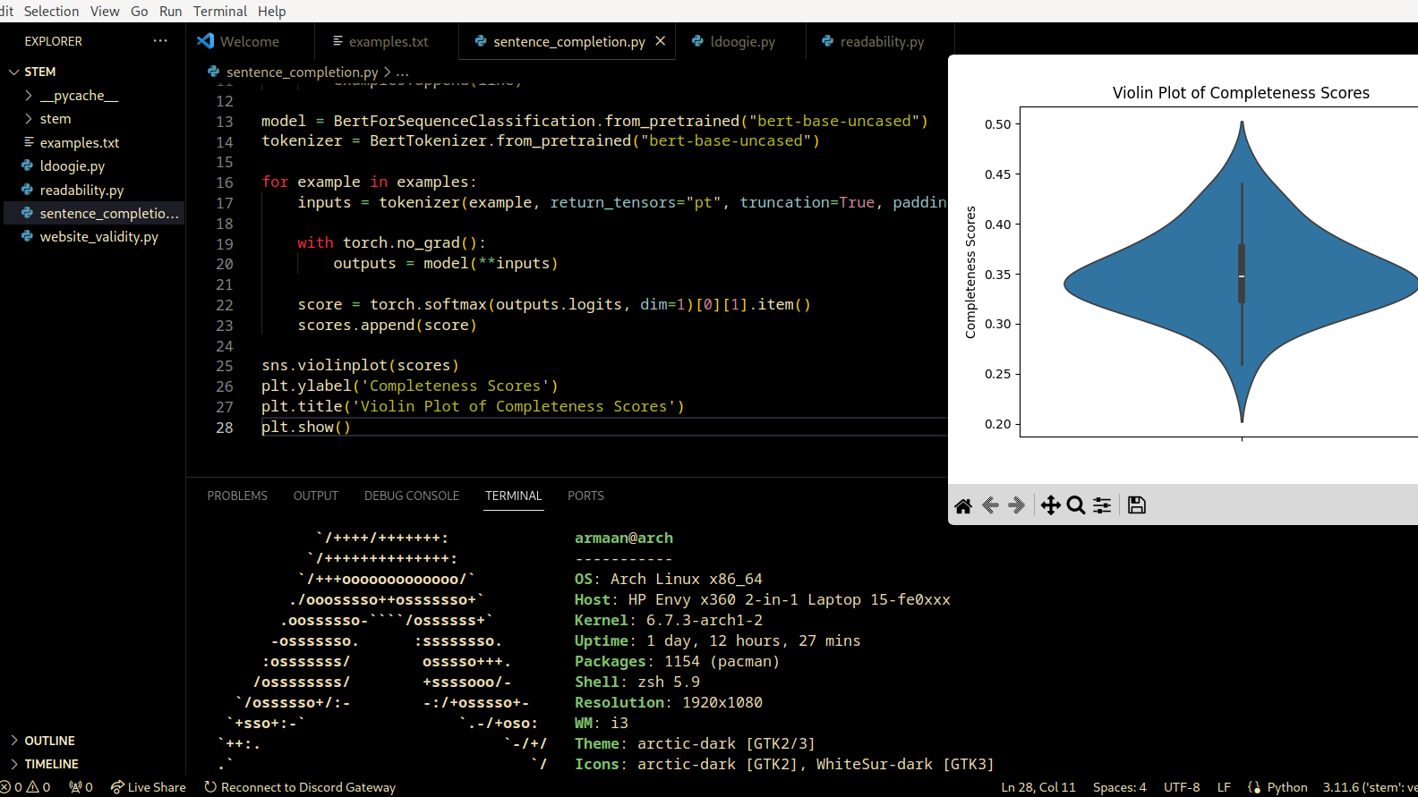Image resolution: width=1418 pixels, height=797 pixels.
Task: Go forward to next plot view
Action: [1016, 505]
